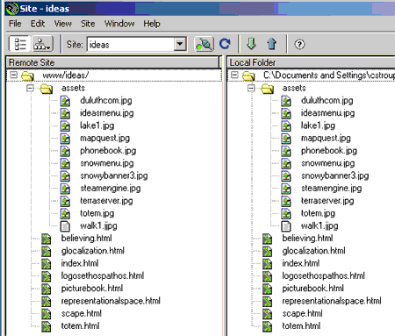Open the View menu
395x336 pixels.
[62, 24]
